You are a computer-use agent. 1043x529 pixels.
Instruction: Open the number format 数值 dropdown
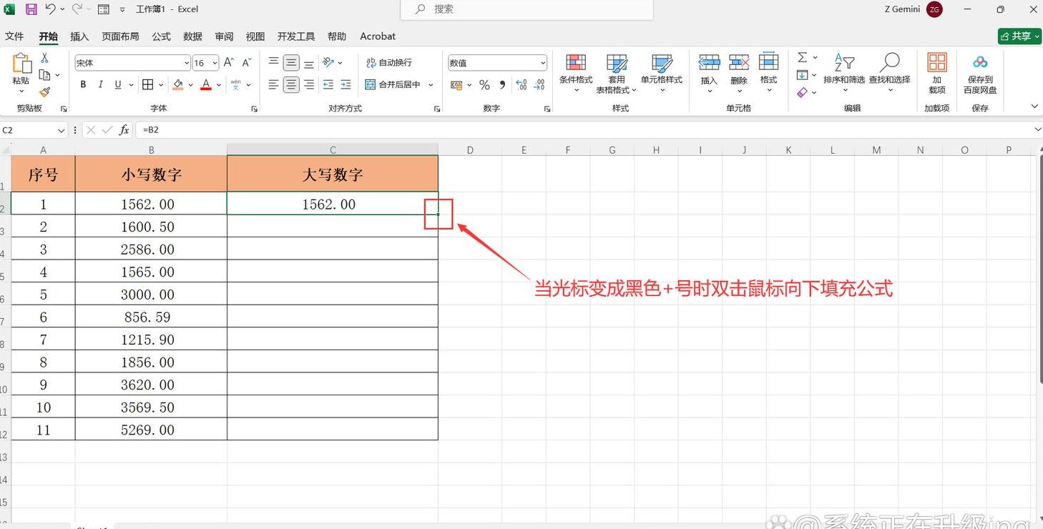click(543, 63)
